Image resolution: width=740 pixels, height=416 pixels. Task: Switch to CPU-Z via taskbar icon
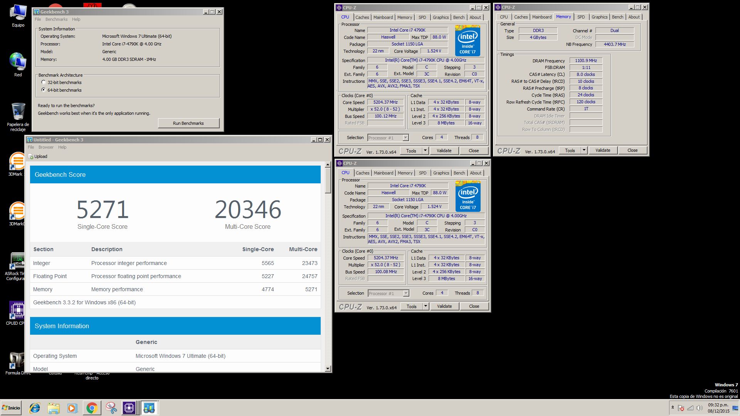click(x=129, y=408)
